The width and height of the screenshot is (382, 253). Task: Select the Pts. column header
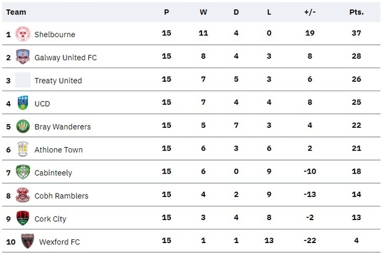click(356, 12)
